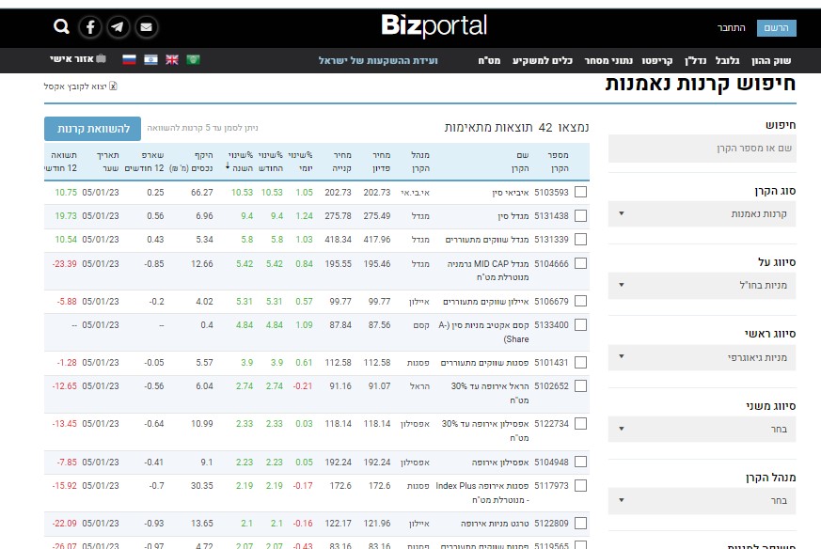Switch language with the Russian flag
The image size is (821, 549).
pyautogui.click(x=129, y=59)
